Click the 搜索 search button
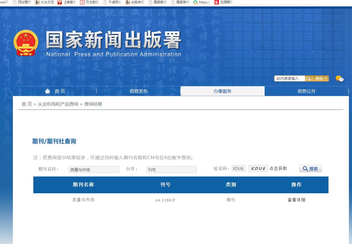 pyautogui.click(x=310, y=168)
